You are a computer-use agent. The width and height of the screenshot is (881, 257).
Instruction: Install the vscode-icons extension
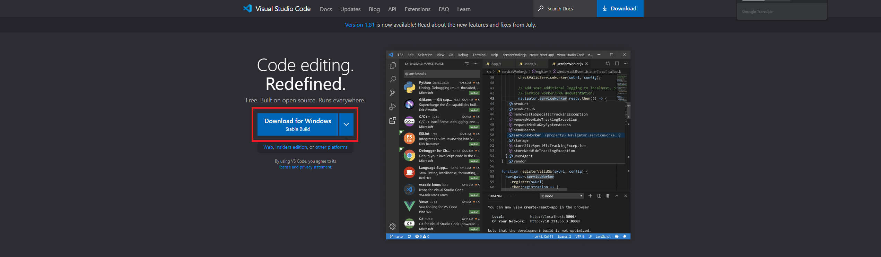pos(474,195)
